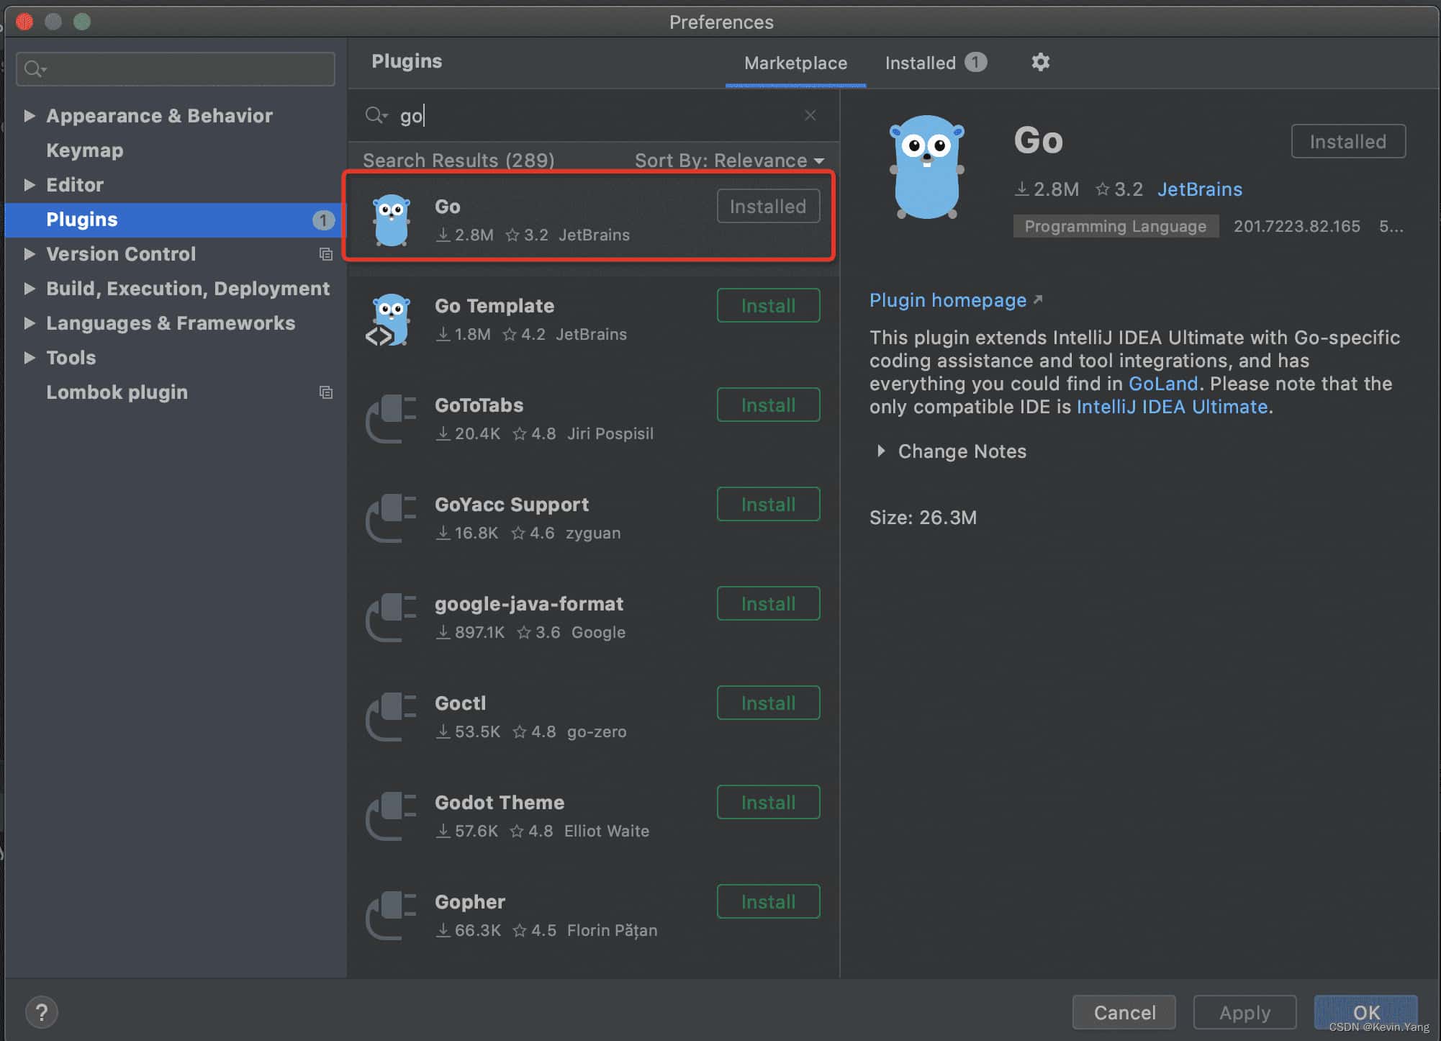Screen dimensions: 1441x1041
Task: Click the Gopher plugin plug icon
Action: pos(391,916)
